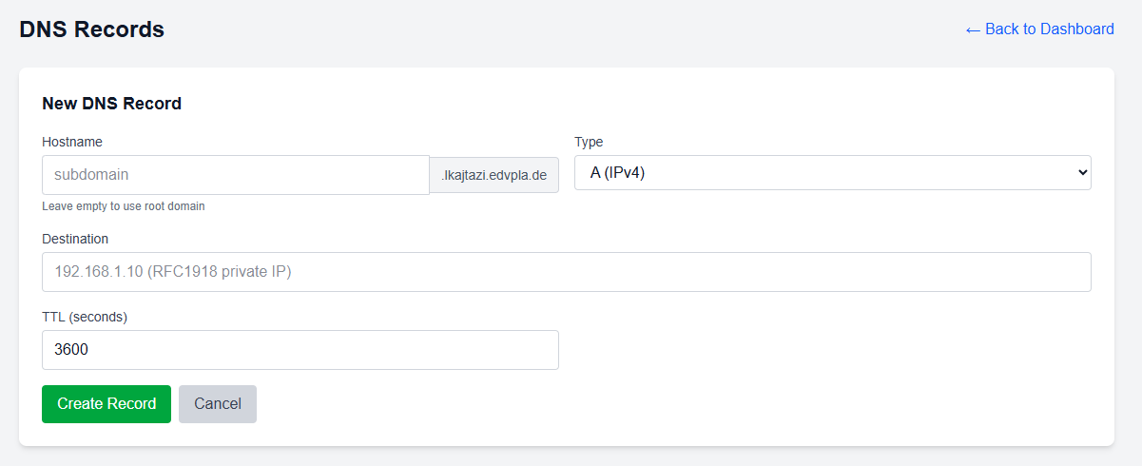The height and width of the screenshot is (466, 1142).
Task: Open the Type dropdown showing A (IPv4)
Action: [832, 173]
